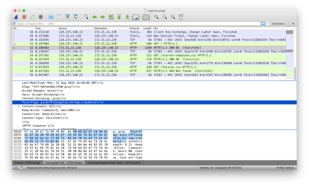Select packet 28 Client Key Exchange
Viewport: 309px width, 186px height.
149,32
